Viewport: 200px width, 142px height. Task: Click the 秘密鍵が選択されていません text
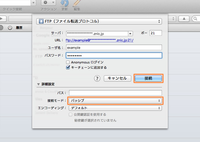click(x=95, y=120)
